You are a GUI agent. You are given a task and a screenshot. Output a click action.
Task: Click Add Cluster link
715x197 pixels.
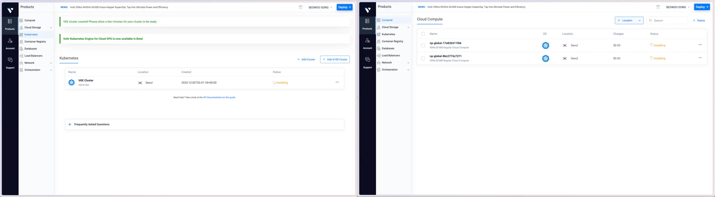coord(306,59)
